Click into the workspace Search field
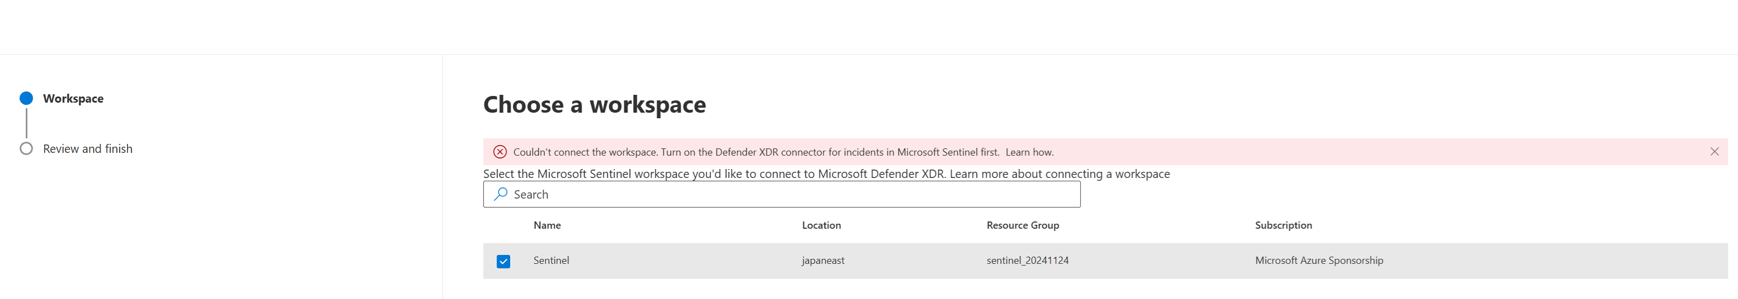Screen dimensions: 1738x299 781,194
